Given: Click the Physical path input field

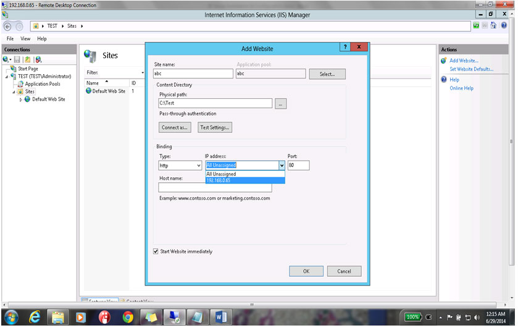Looking at the screenshot, I should [x=215, y=103].
